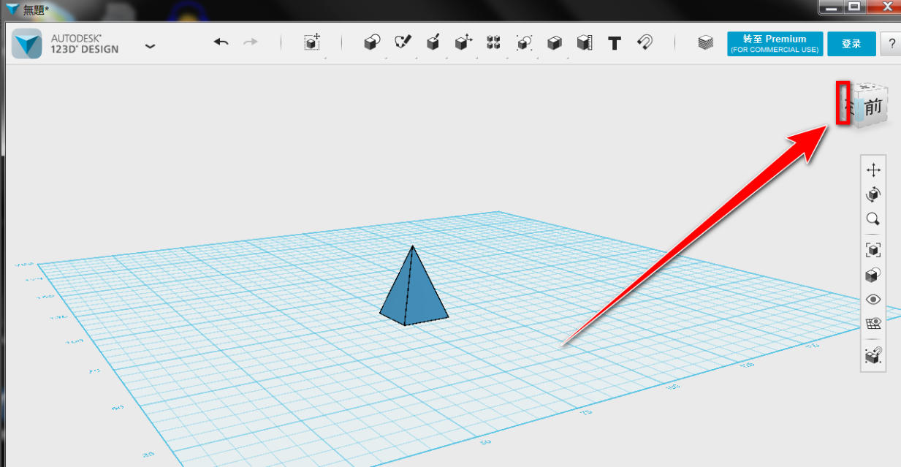Screen dimensions: 901x467
Task: Select the Zoom magnifier tool
Action: [873, 219]
